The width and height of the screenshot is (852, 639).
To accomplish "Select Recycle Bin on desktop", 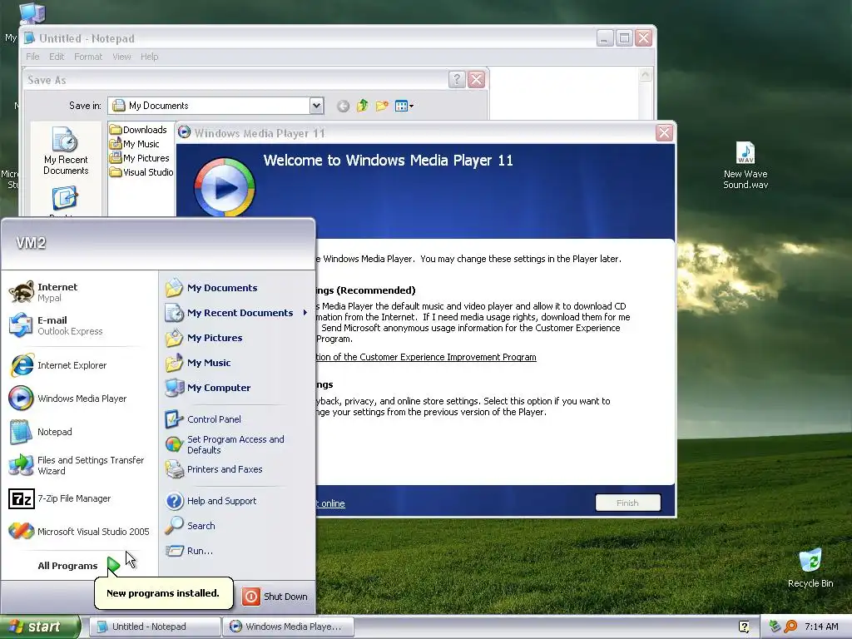I will pyautogui.click(x=810, y=567).
